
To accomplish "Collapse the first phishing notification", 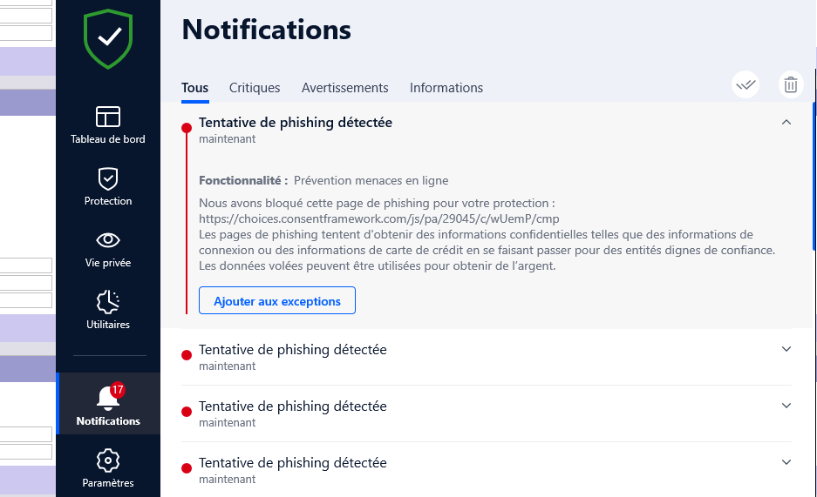I will tap(786, 122).
